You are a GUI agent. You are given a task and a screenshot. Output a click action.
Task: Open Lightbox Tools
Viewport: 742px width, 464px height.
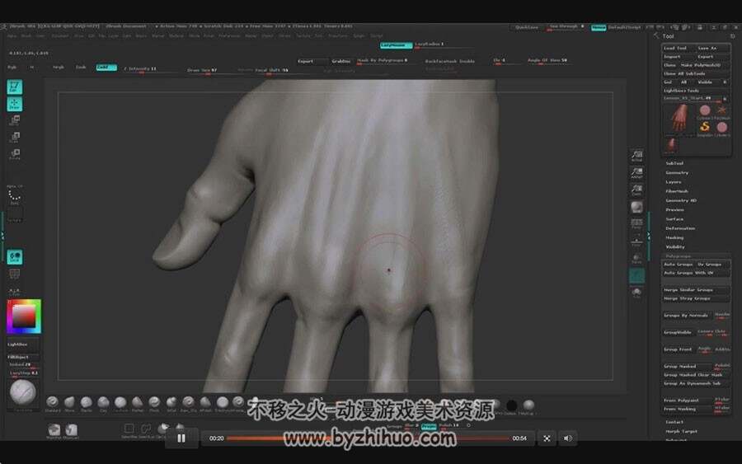[x=695, y=91]
